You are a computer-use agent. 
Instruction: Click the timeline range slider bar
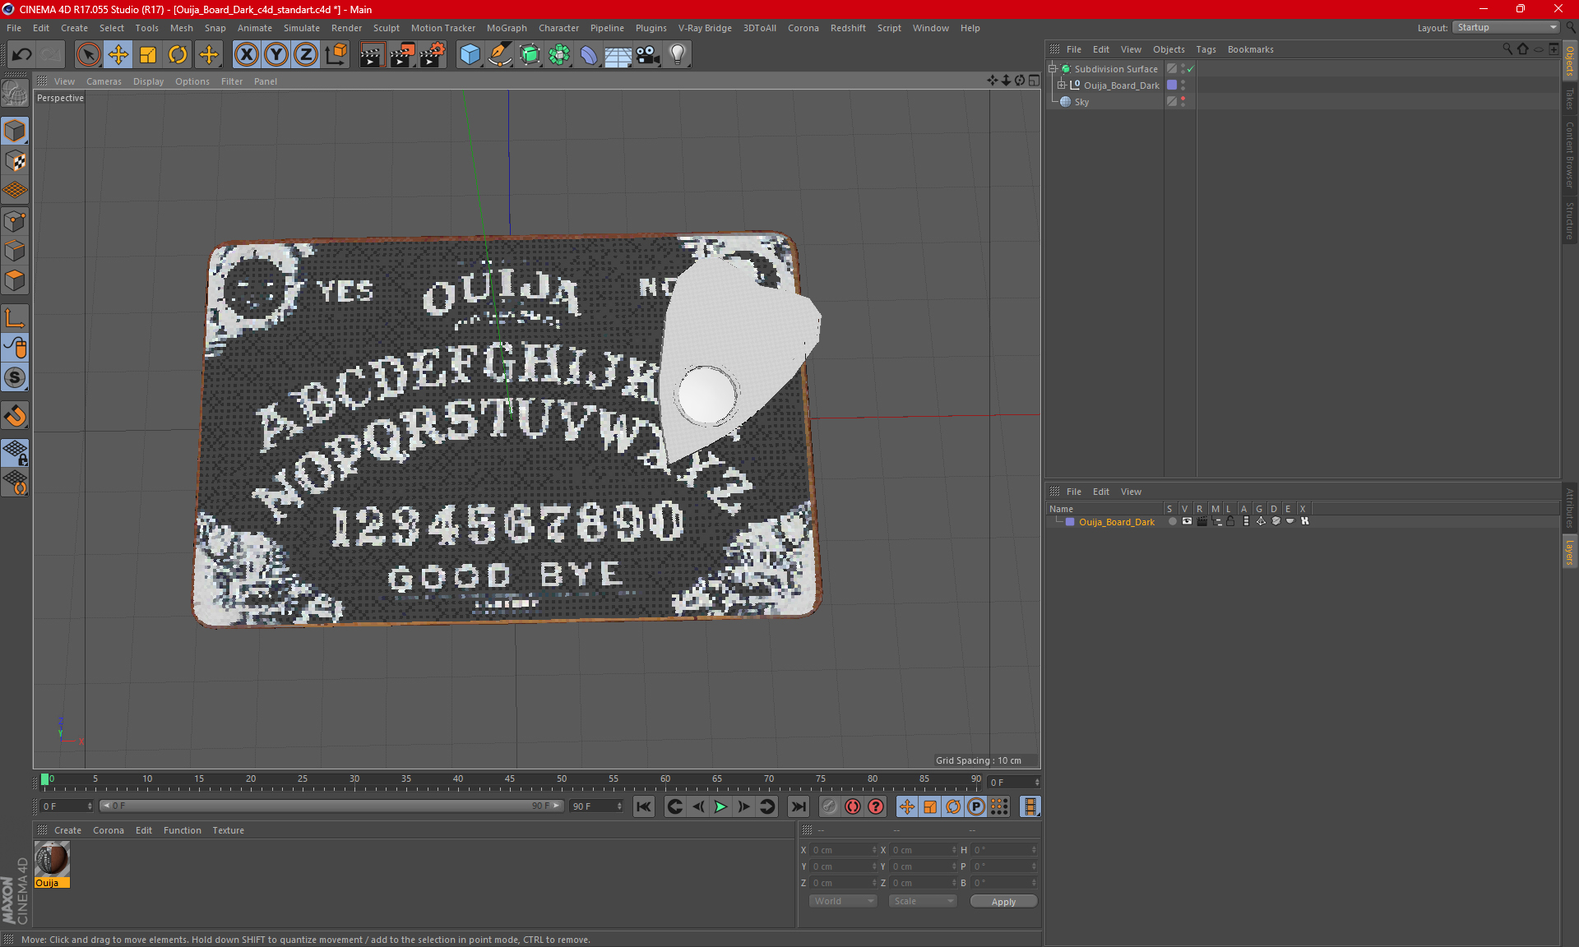(331, 806)
